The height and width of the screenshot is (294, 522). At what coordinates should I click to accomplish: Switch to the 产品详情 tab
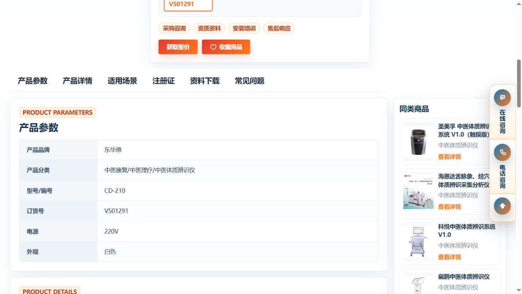(78, 81)
